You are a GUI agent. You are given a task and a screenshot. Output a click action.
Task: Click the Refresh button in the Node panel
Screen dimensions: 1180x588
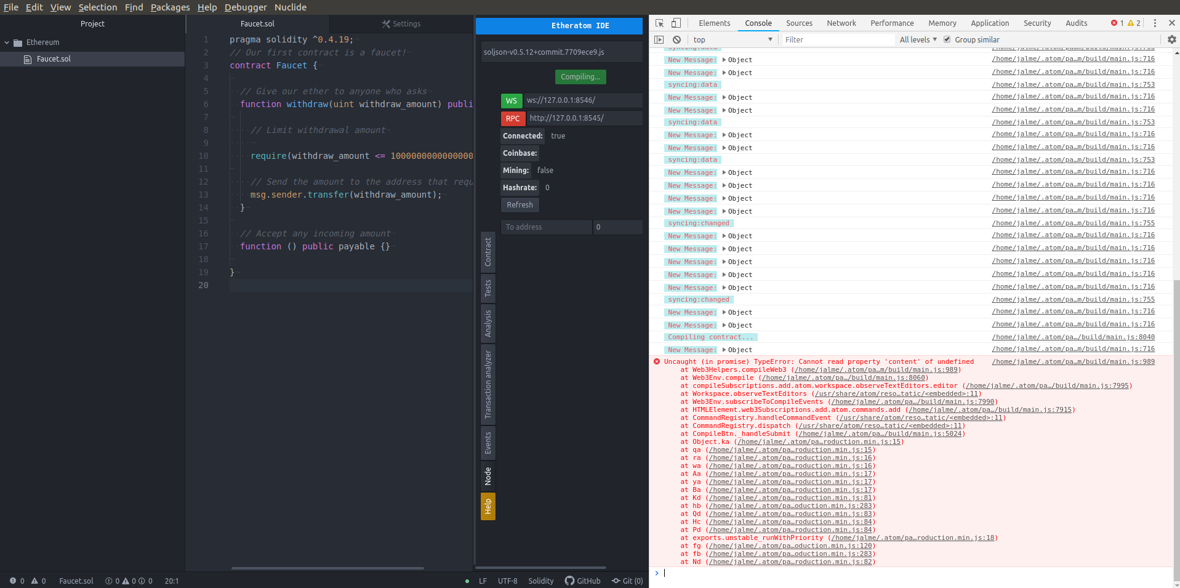(x=520, y=205)
